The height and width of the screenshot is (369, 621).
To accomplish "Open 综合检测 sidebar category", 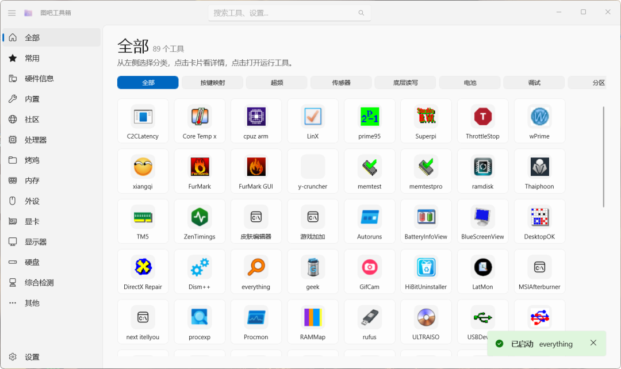I will pos(52,282).
